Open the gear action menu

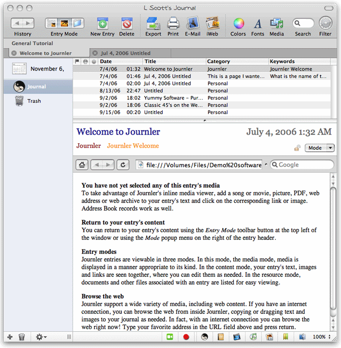[x=41, y=337]
